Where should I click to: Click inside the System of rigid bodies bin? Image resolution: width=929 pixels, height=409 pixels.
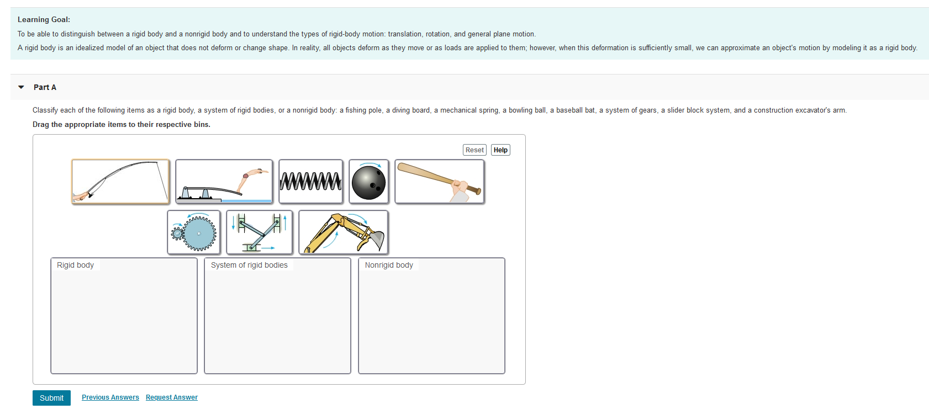[277, 316]
